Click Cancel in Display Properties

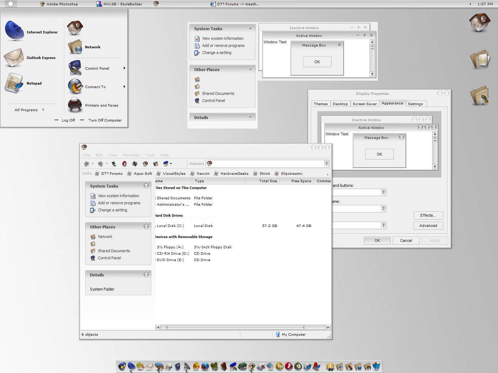click(406, 240)
